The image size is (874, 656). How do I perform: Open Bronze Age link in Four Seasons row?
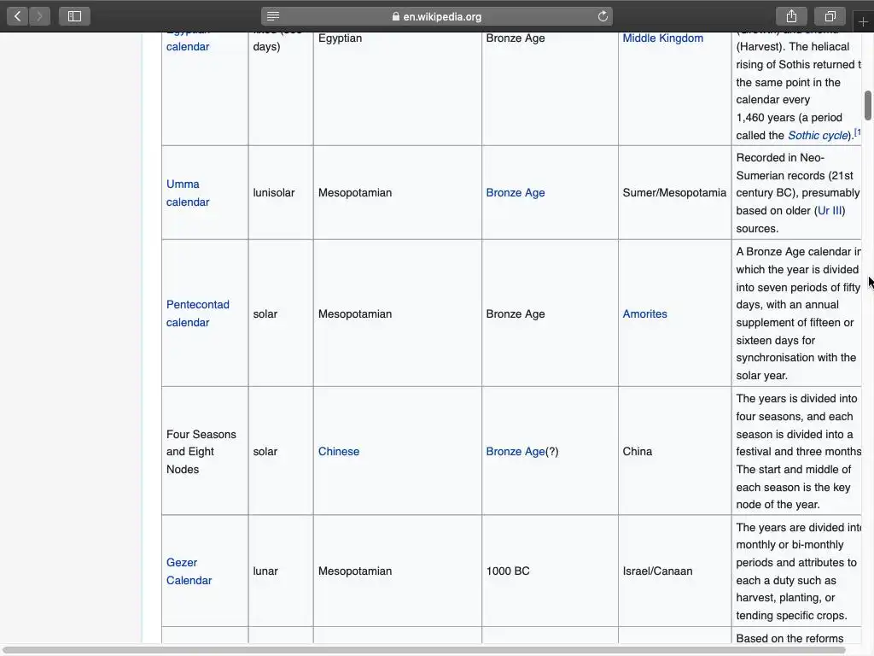point(516,451)
